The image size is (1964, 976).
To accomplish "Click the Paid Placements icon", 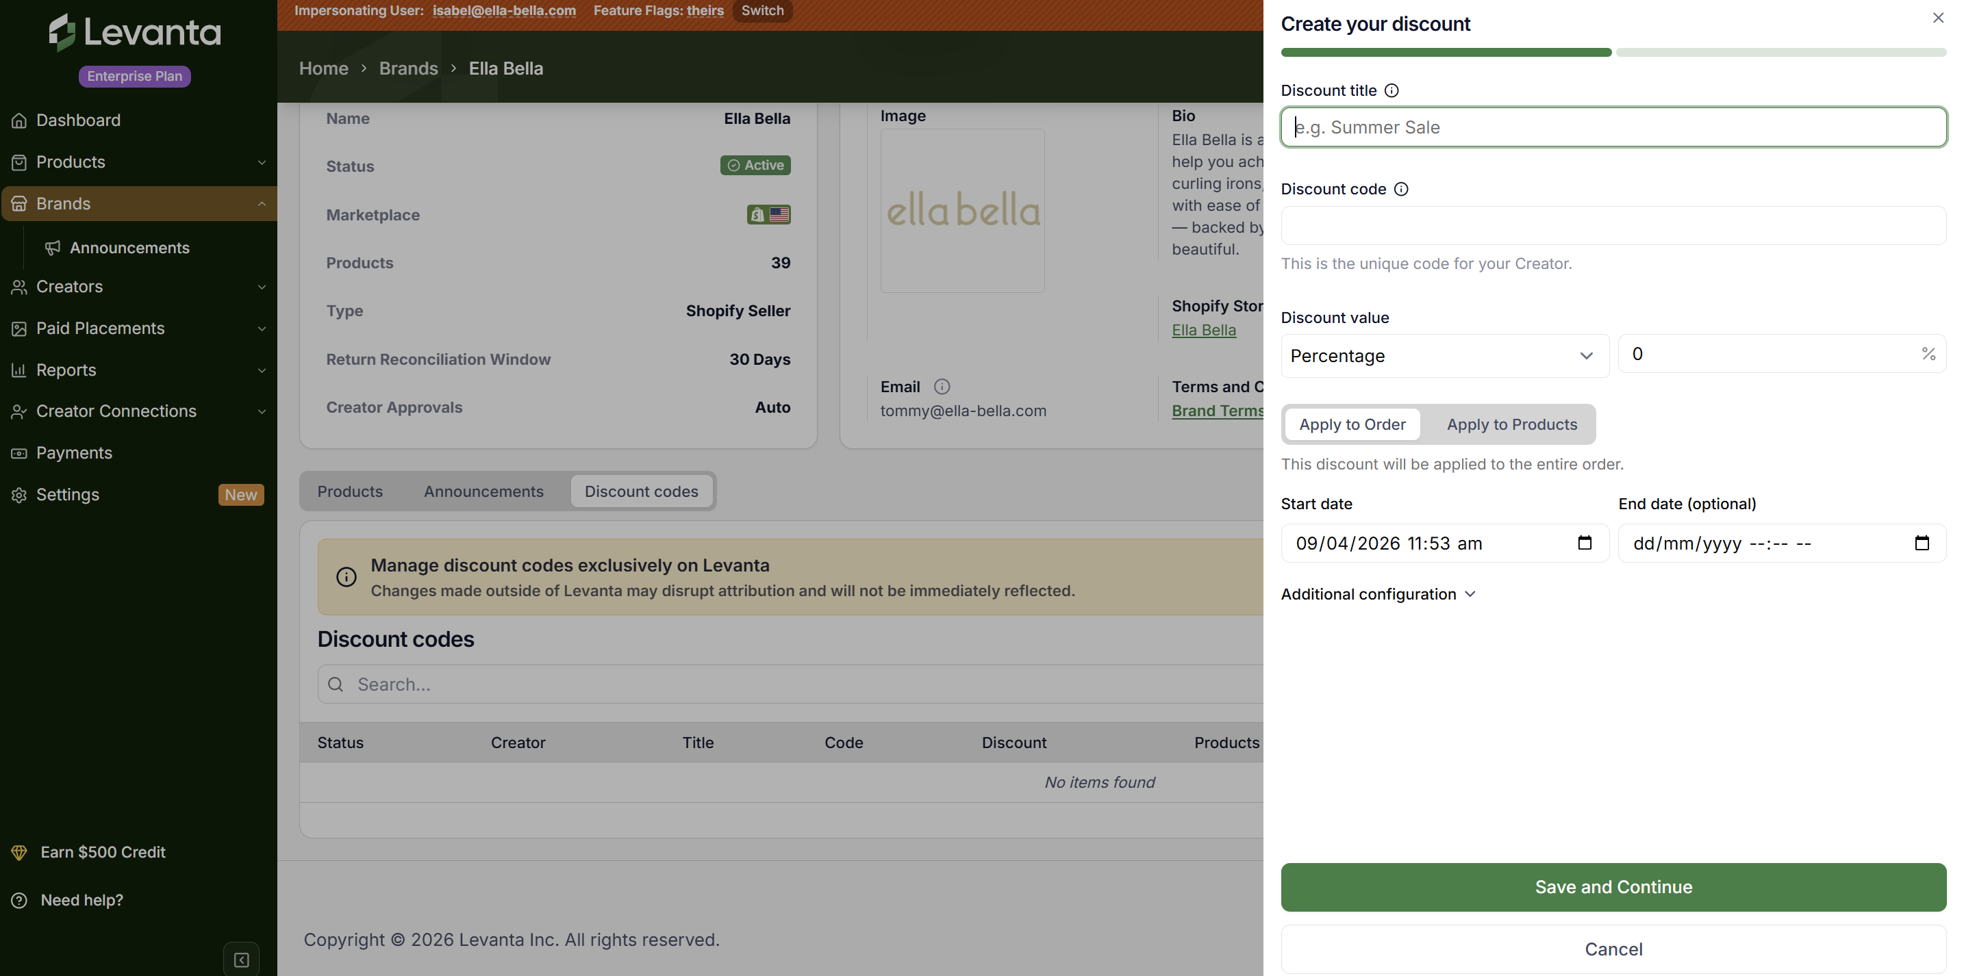I will pos(19,329).
